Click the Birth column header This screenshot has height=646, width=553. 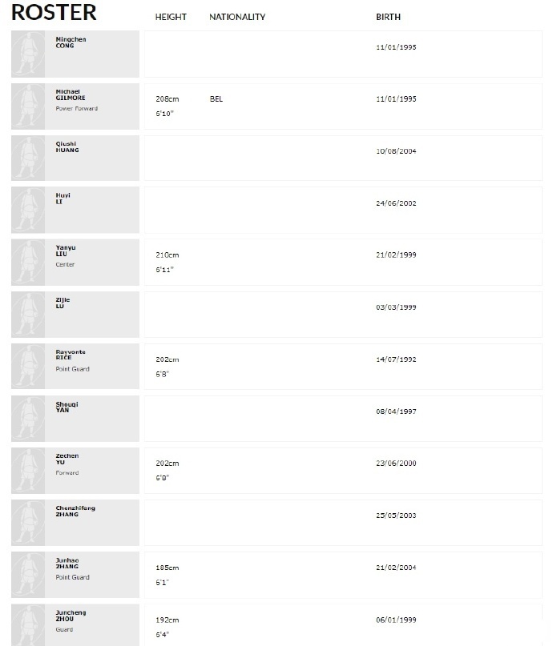388,17
